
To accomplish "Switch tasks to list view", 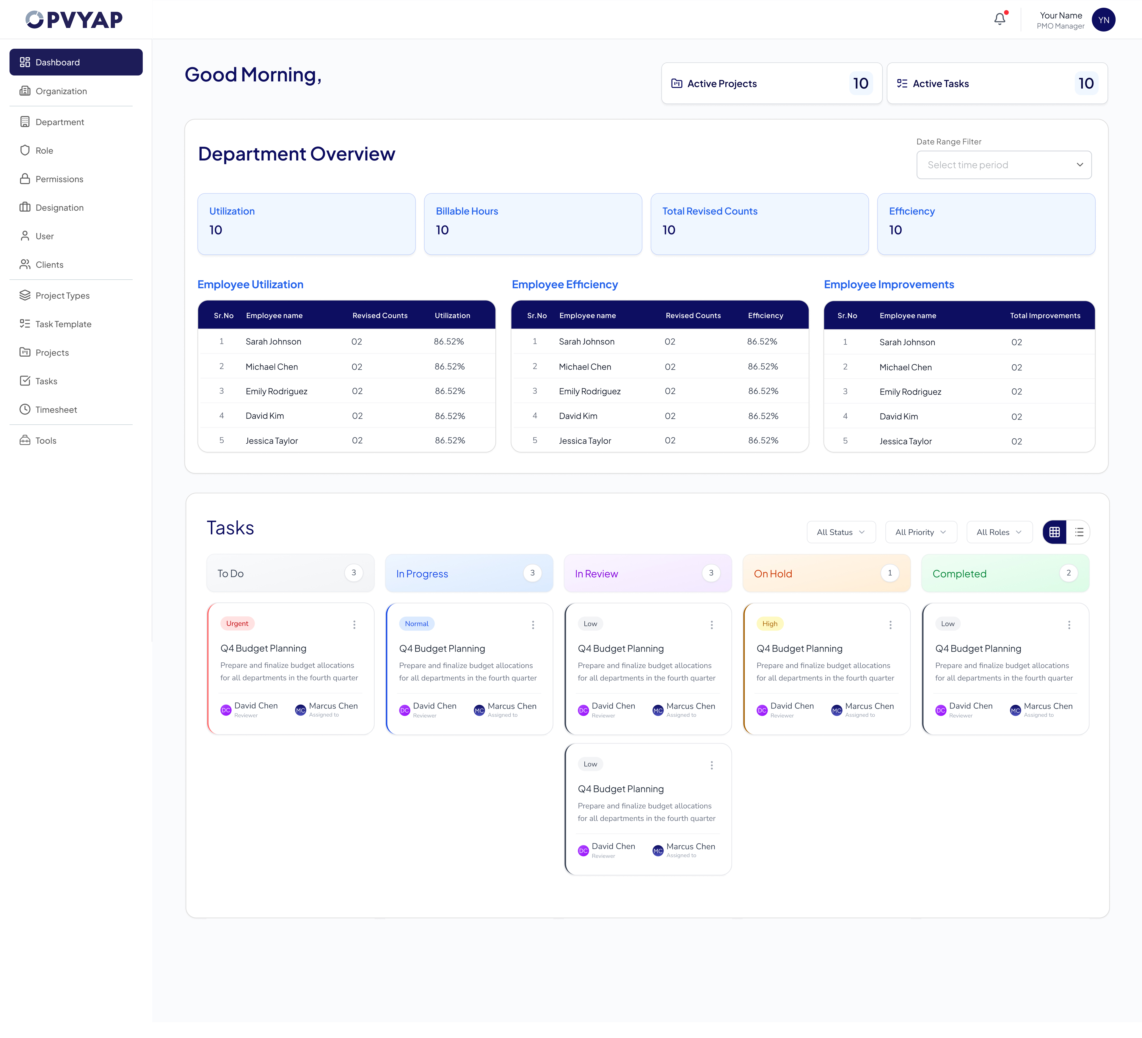I will [1079, 532].
